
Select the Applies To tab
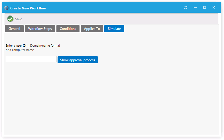pos(92,29)
